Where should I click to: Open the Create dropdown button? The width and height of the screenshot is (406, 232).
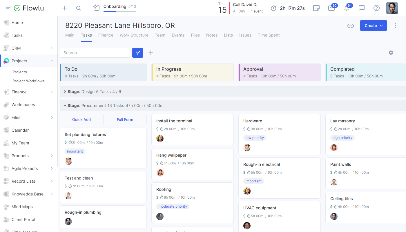(x=373, y=26)
